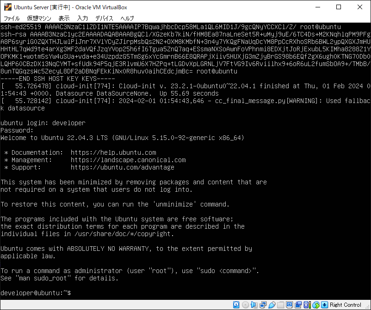
Task: Click the "Datasource DataSourceNone" text
Action: (x=102, y=94)
